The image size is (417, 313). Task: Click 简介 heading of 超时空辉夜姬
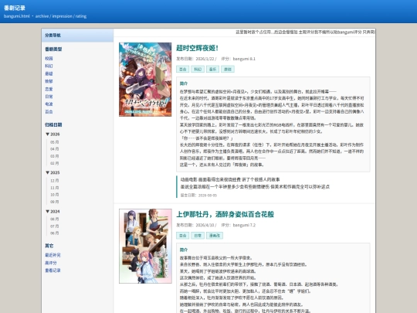(x=184, y=83)
